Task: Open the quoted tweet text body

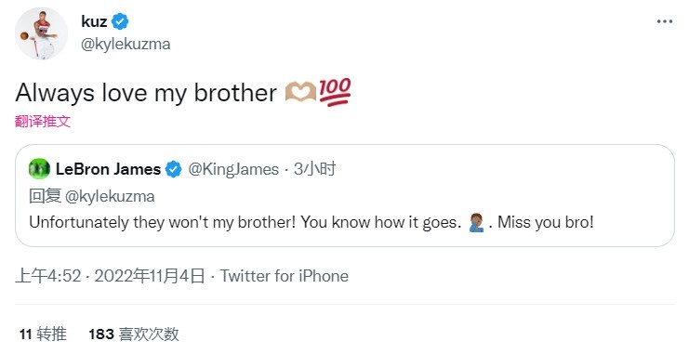Action: click(x=311, y=222)
